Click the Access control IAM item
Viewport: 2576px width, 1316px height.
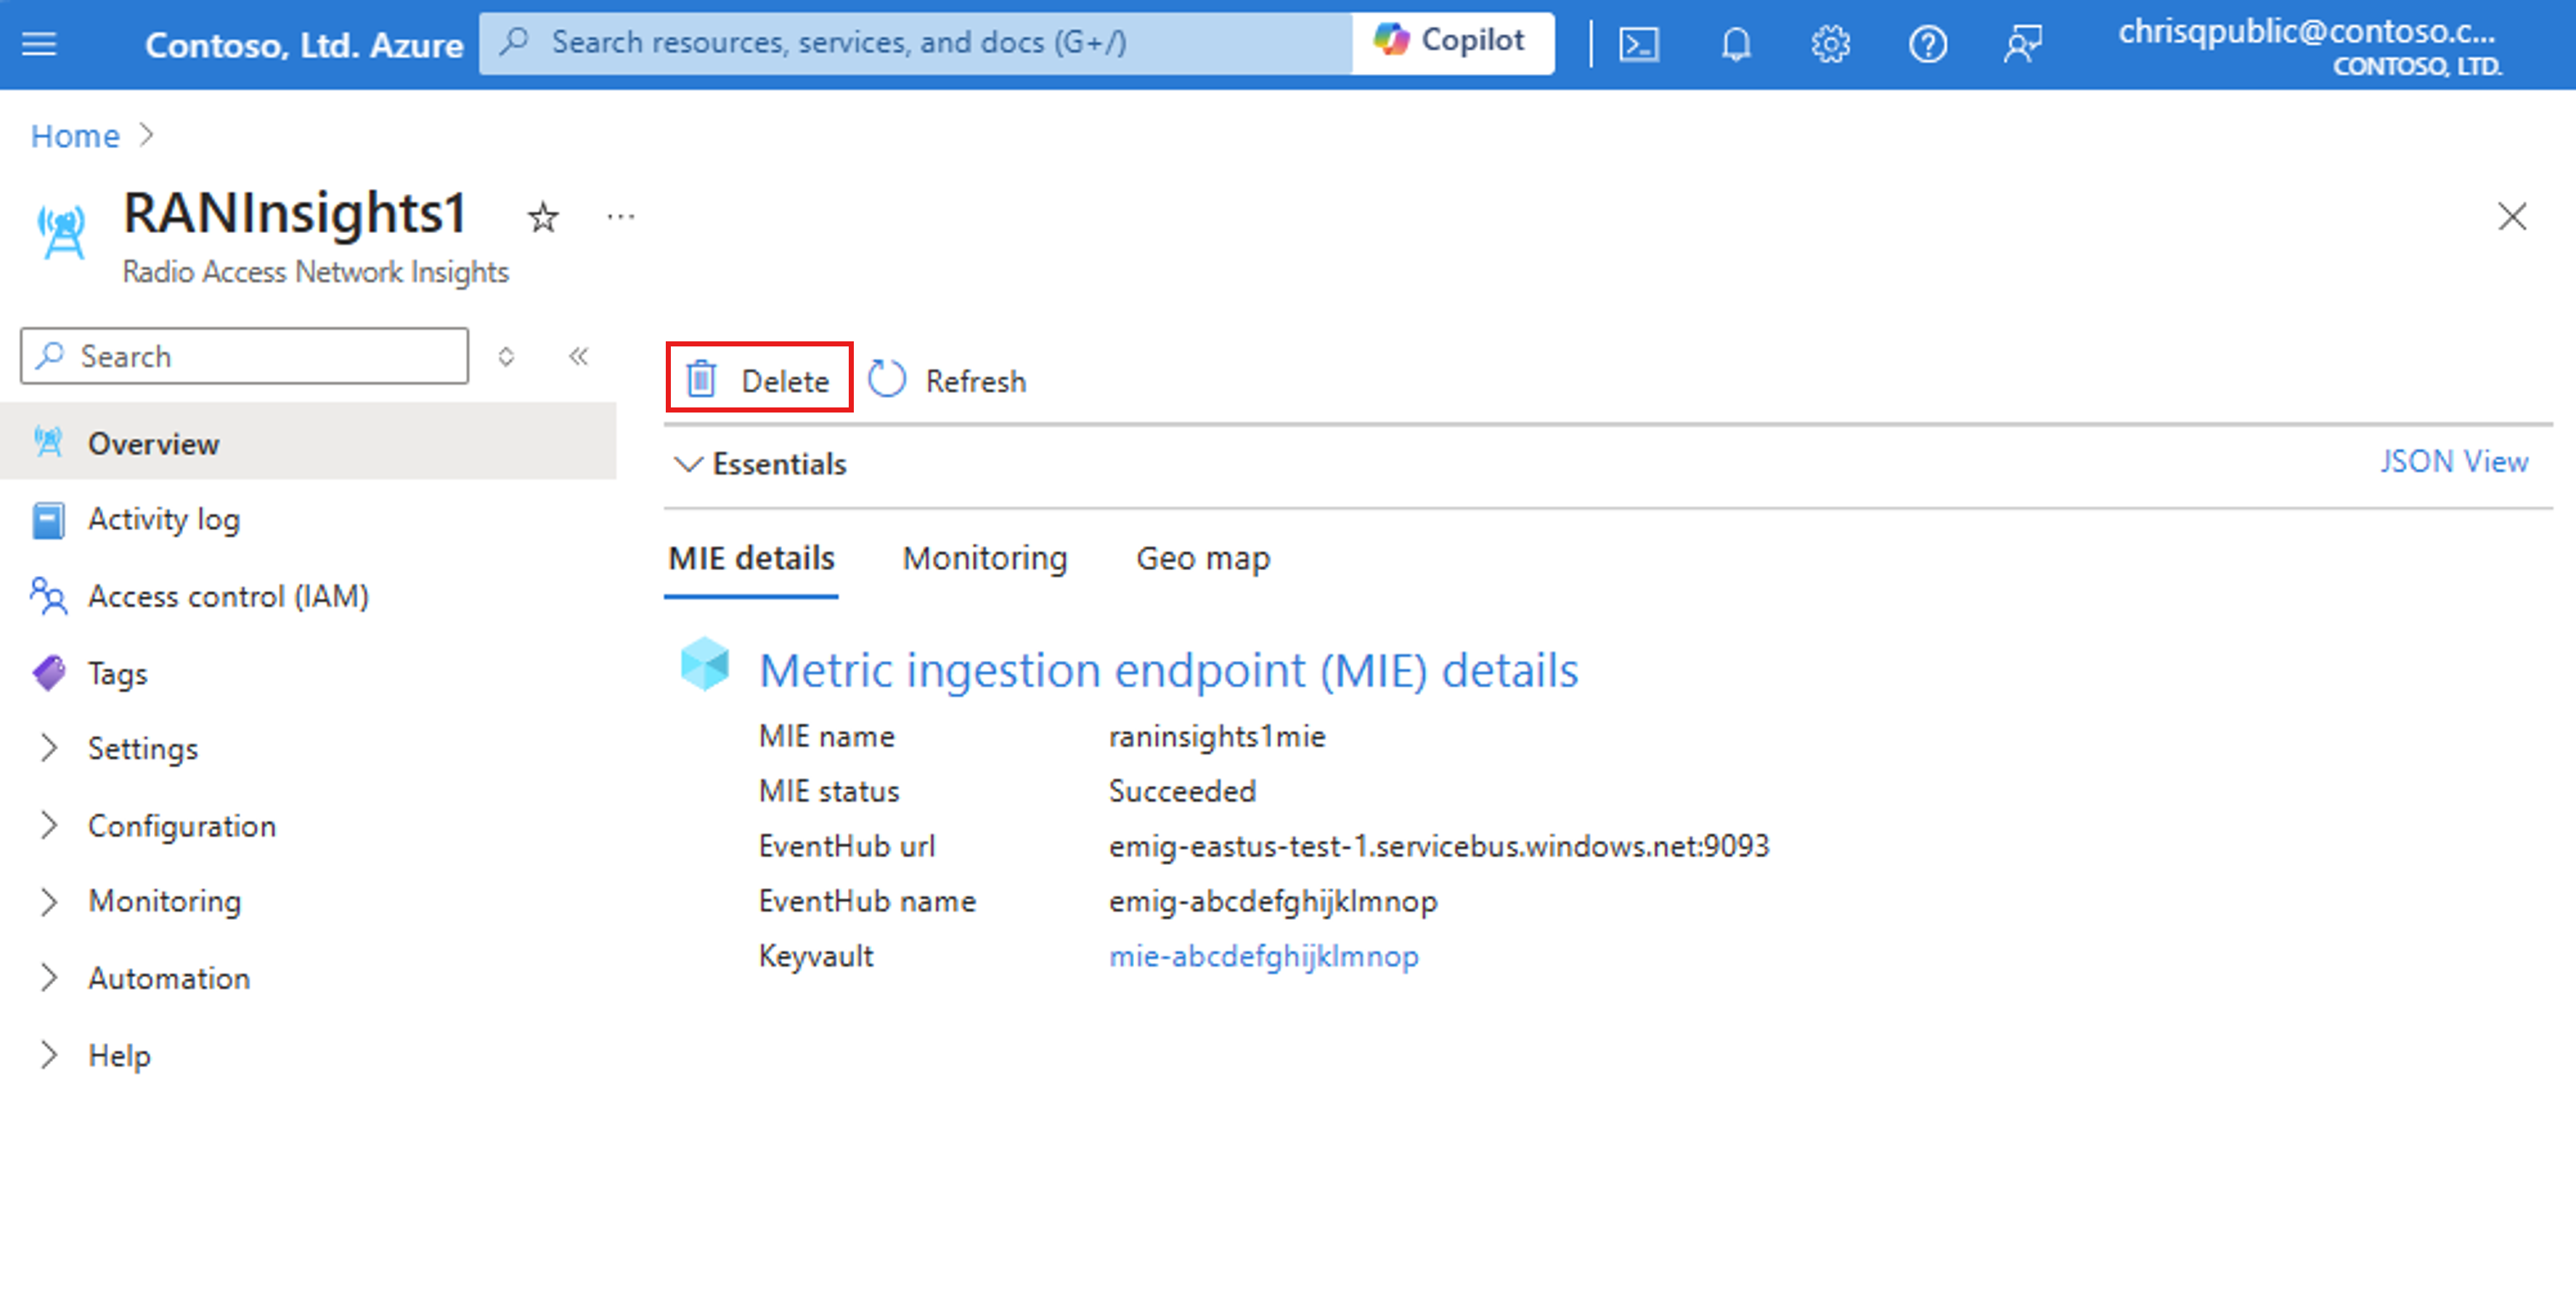[227, 593]
